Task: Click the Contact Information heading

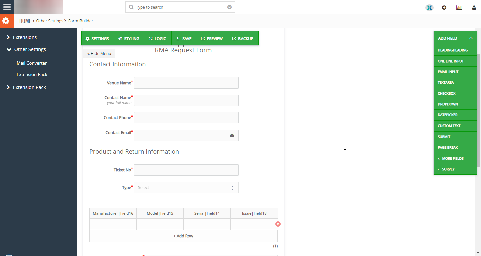Action: click(118, 64)
